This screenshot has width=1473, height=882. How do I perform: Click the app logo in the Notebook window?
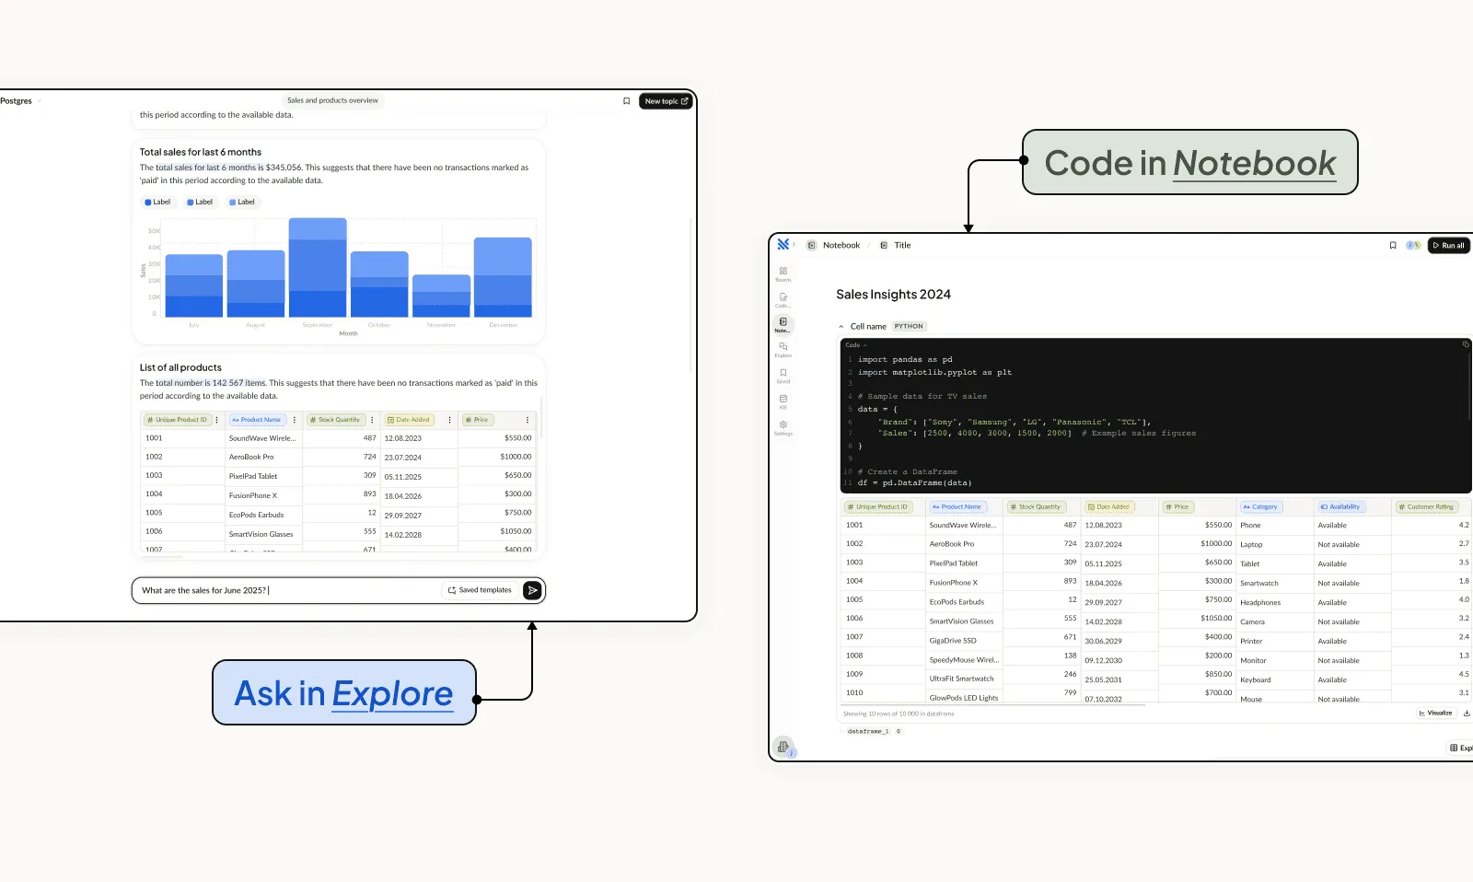783,244
